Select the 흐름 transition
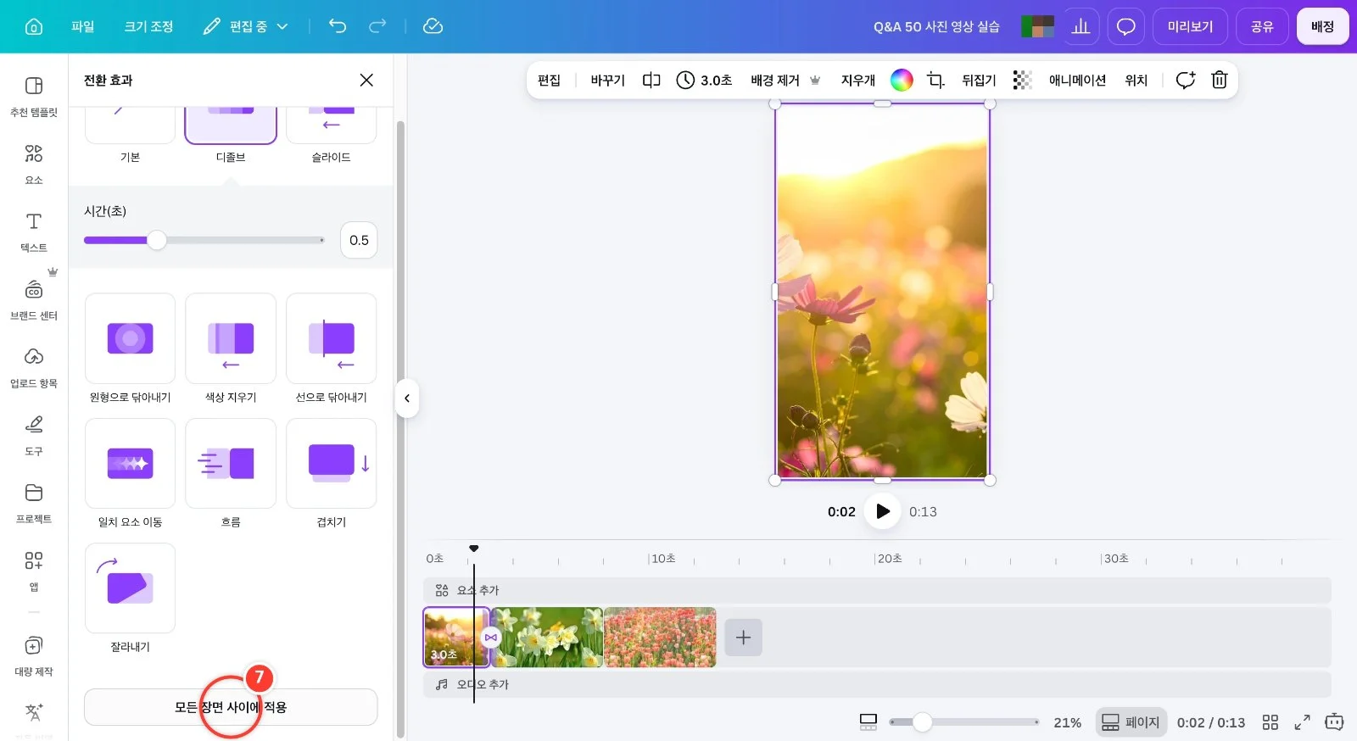Image resolution: width=1357 pixels, height=741 pixels. coord(231,463)
